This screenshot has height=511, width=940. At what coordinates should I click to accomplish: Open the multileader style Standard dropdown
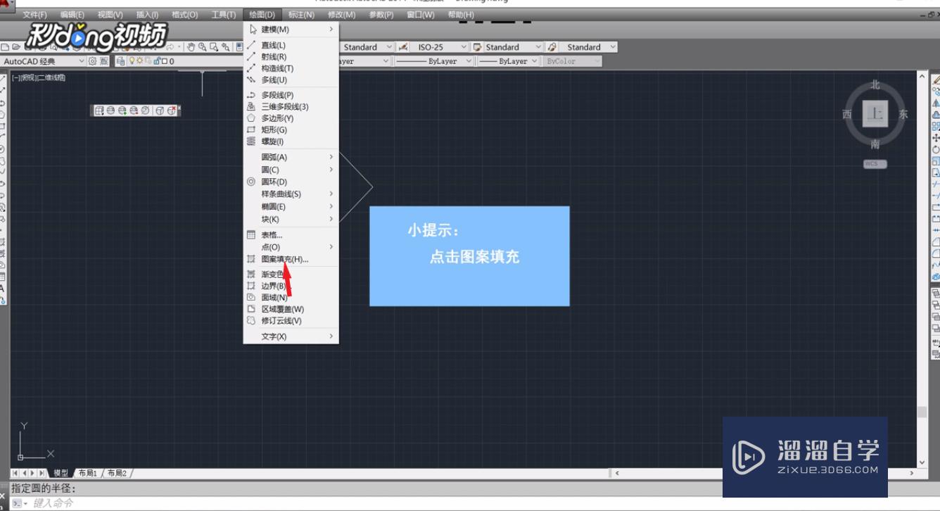point(589,47)
